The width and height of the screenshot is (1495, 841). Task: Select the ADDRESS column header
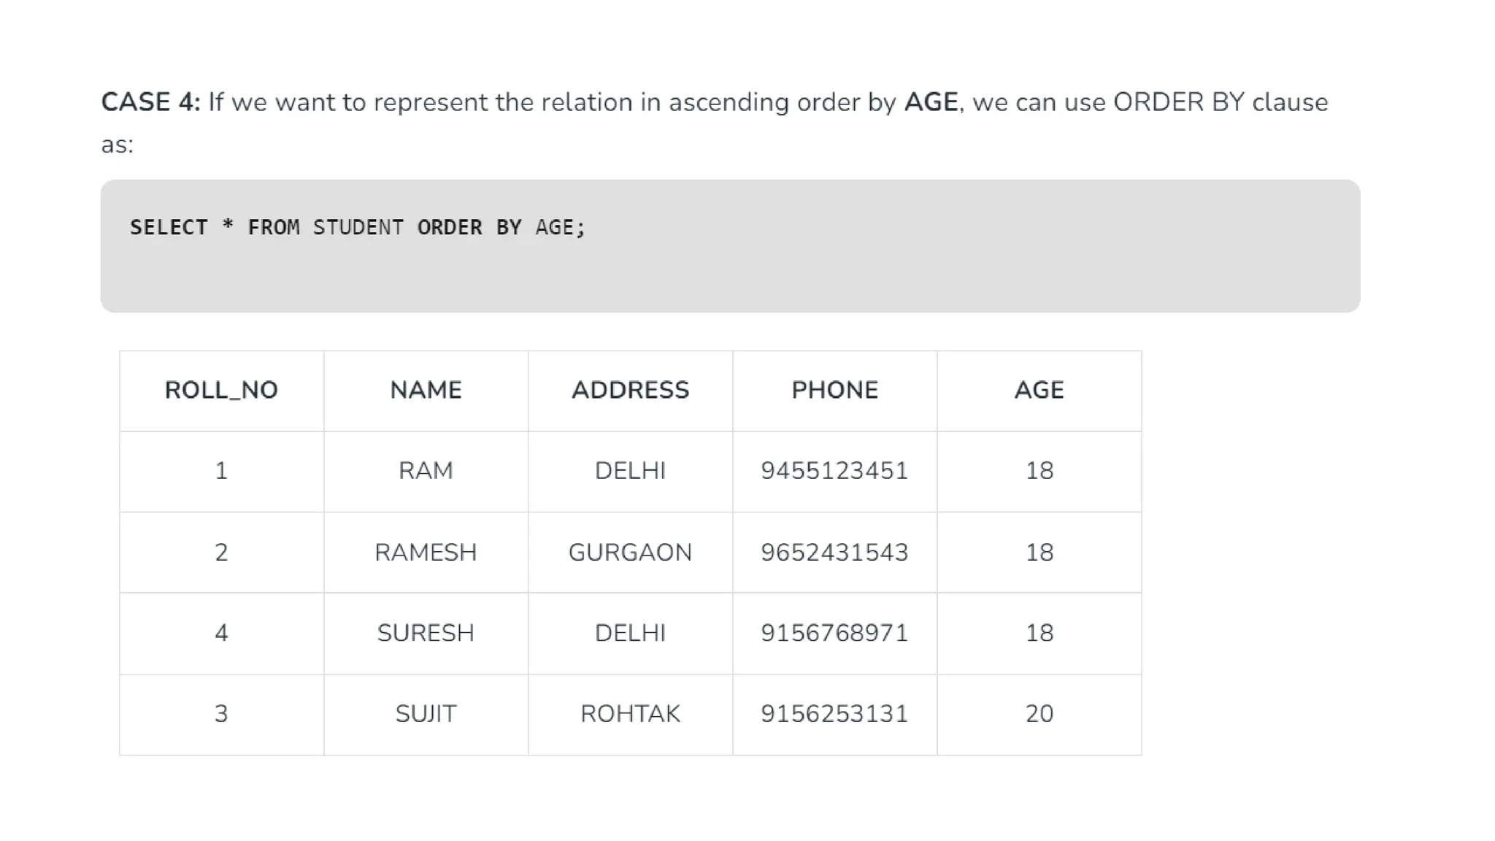pos(630,391)
